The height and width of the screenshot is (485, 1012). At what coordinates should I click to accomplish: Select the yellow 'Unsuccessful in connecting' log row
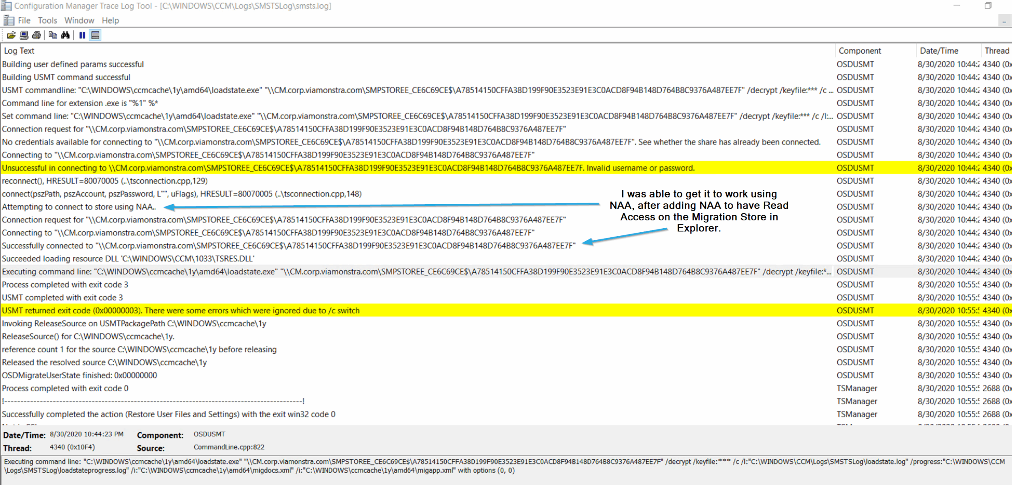coord(348,168)
